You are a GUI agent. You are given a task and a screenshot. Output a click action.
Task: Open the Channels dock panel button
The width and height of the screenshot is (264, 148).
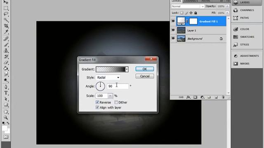247,10
